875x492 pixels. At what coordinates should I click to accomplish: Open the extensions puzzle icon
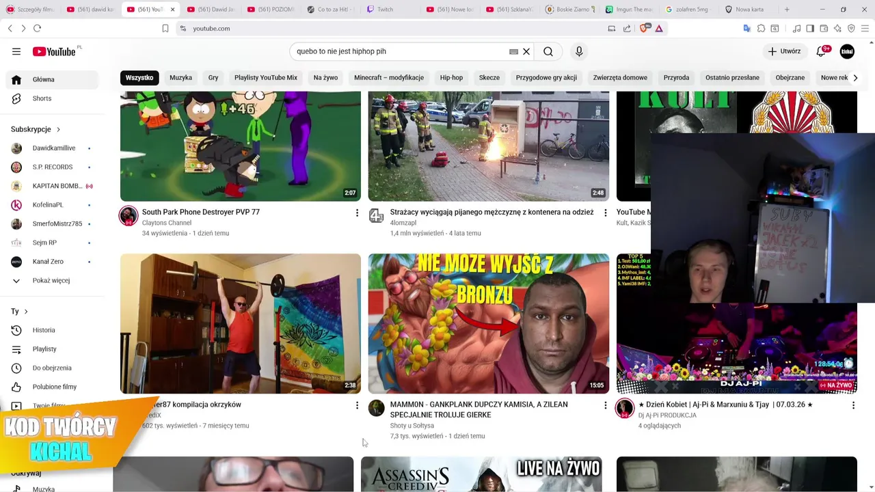pyautogui.click(x=761, y=28)
